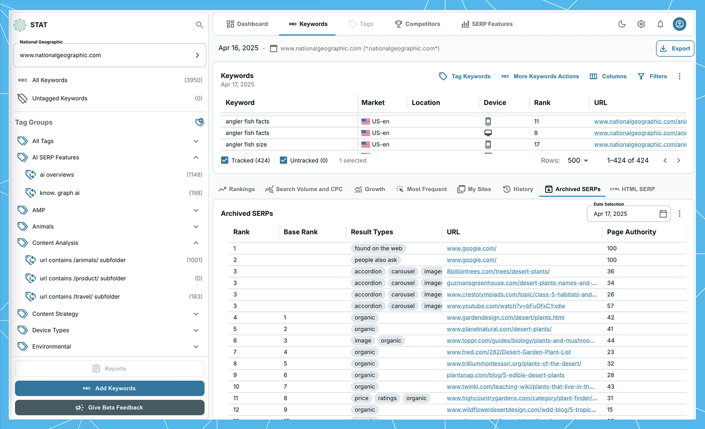705x429 pixels.
Task: Open the Rows per page 500 dropdown
Action: pos(577,160)
